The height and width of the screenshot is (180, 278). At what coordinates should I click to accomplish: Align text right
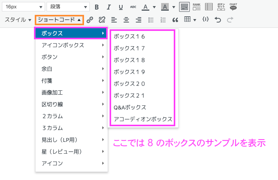(139, 20)
